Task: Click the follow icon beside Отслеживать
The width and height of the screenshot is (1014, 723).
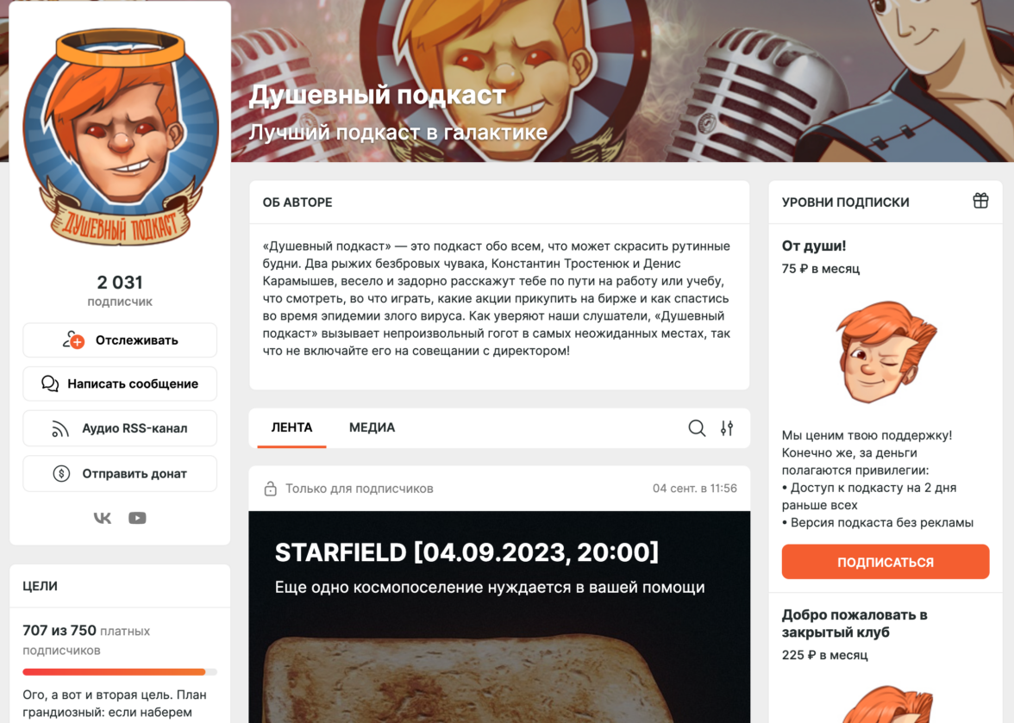Action: click(x=73, y=340)
